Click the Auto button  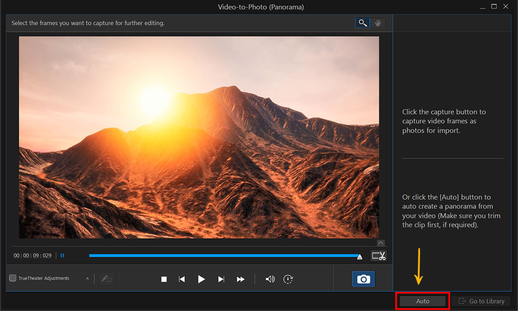[x=423, y=301]
